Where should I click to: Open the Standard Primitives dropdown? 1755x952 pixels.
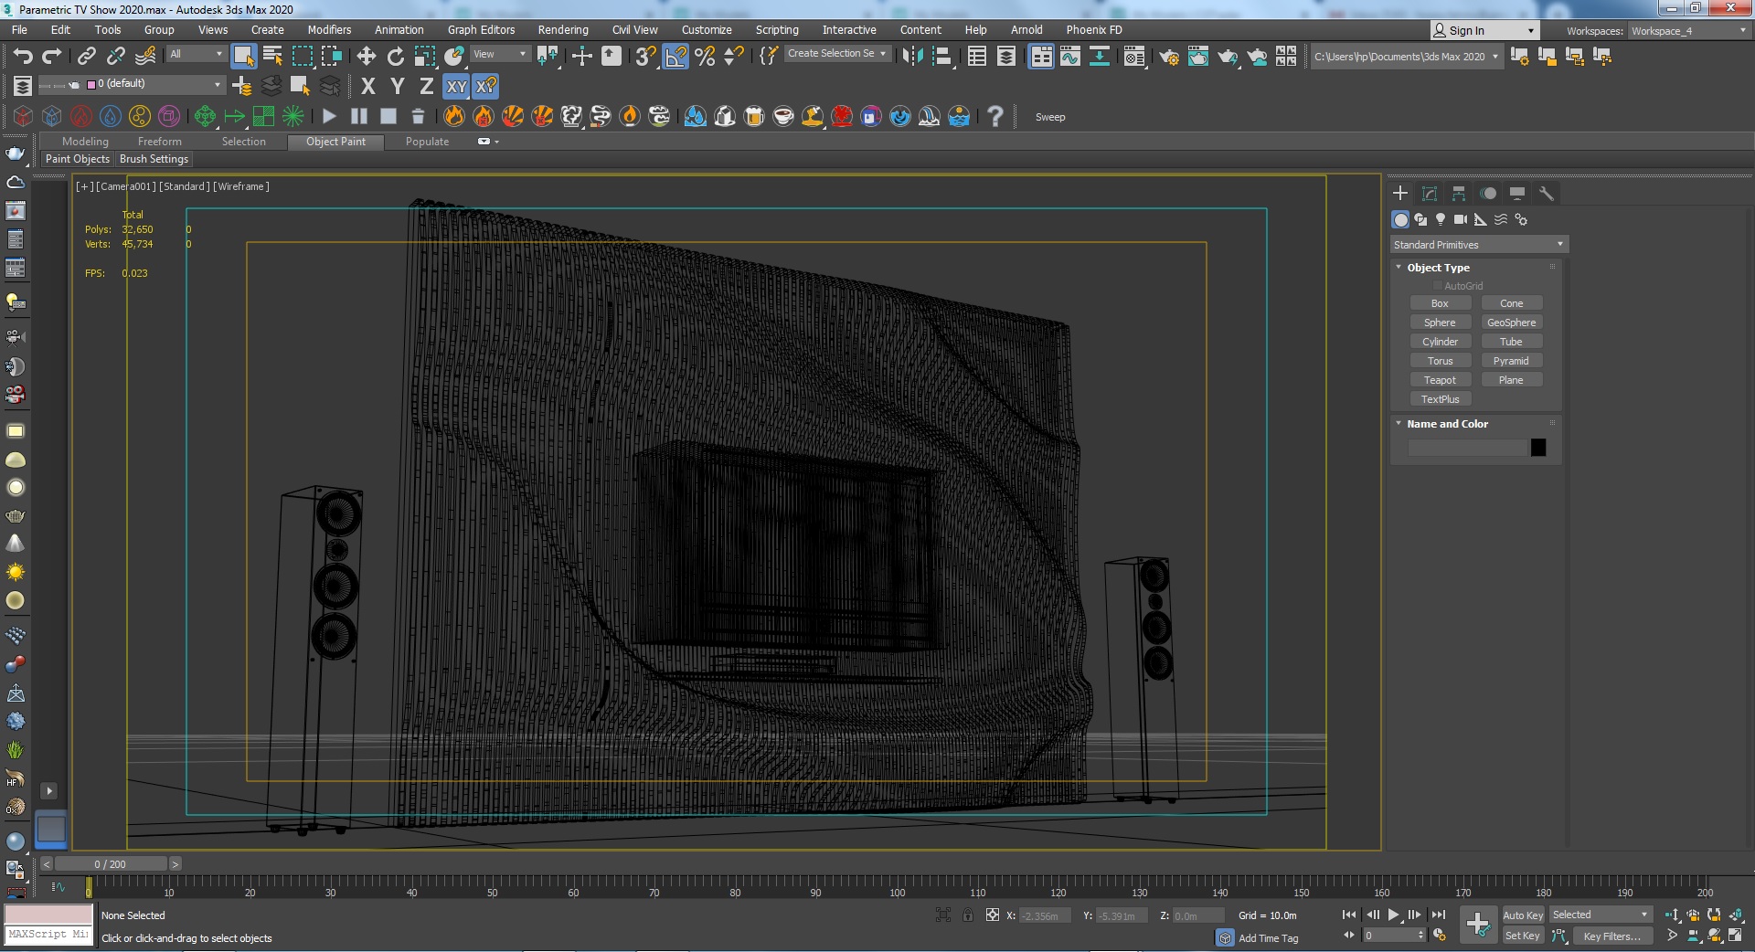click(x=1478, y=245)
